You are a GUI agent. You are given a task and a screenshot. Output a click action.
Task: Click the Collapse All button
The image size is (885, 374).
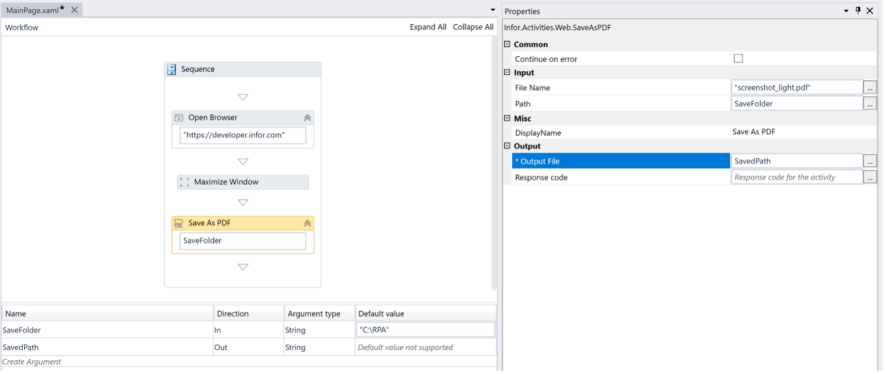coord(473,27)
